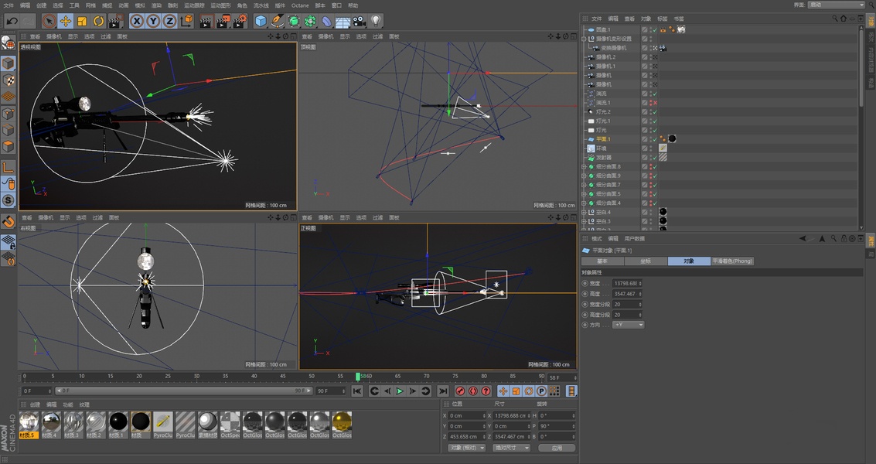
Task: Click the camera object icon in toolbar
Action: (x=360, y=21)
